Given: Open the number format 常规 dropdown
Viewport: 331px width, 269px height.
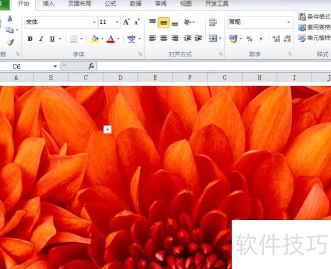Looking at the screenshot, I should pos(289,22).
